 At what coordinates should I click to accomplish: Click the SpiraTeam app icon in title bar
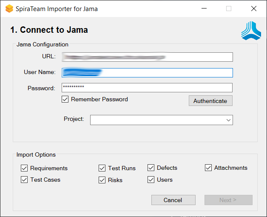(9, 9)
